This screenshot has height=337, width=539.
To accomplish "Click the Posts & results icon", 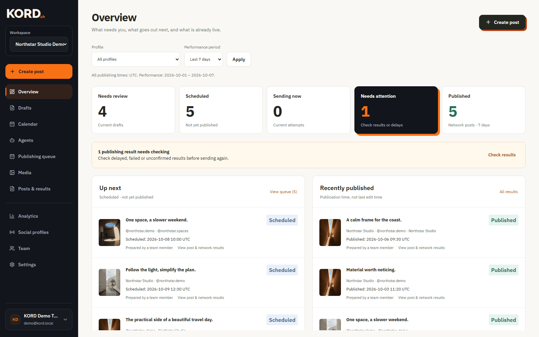I will 12,189.
